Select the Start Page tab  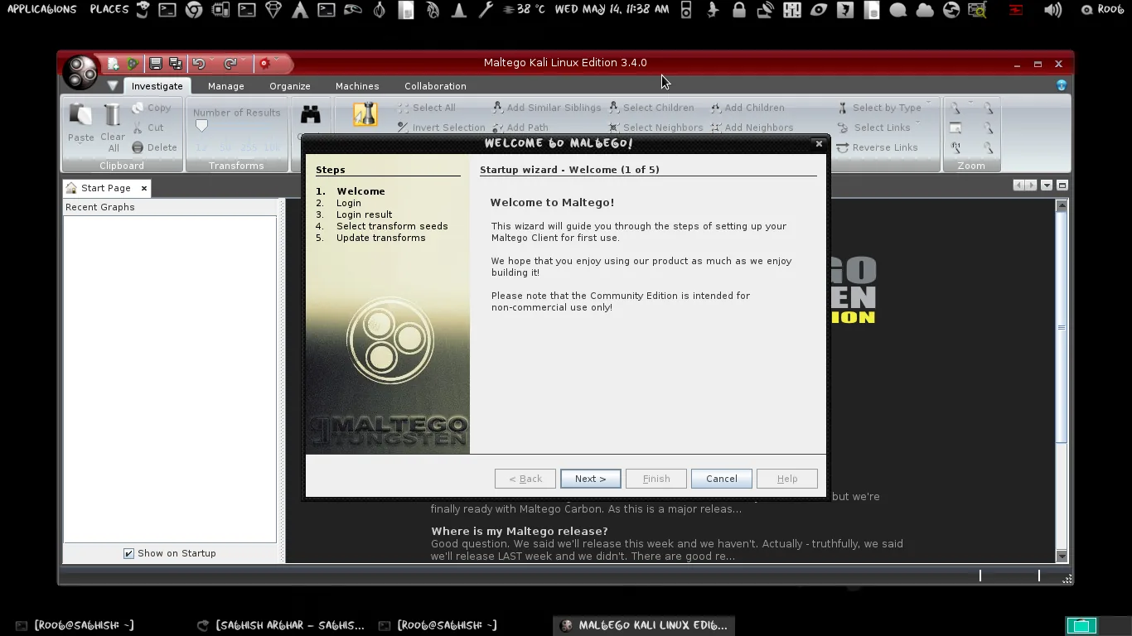tap(105, 188)
